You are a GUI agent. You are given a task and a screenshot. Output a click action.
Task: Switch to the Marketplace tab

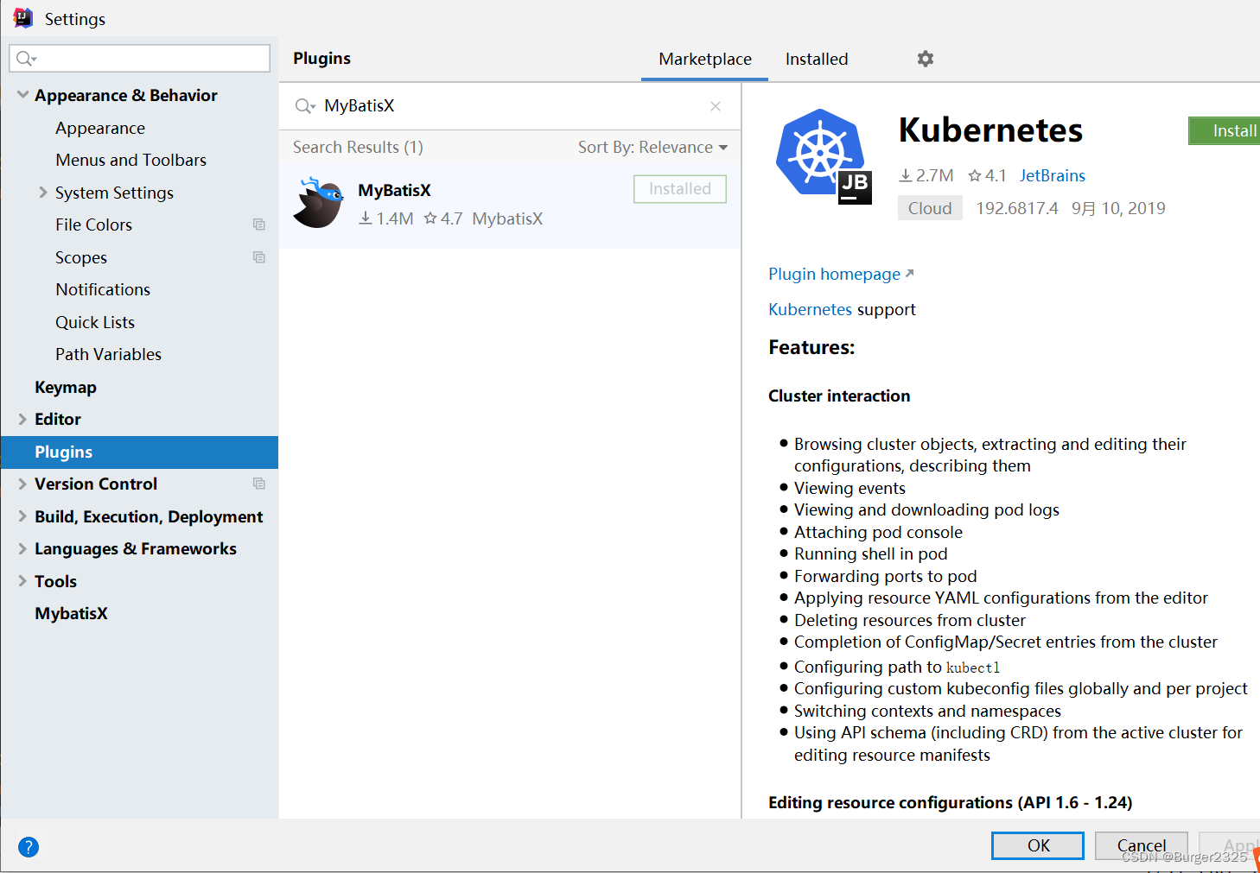tap(705, 59)
